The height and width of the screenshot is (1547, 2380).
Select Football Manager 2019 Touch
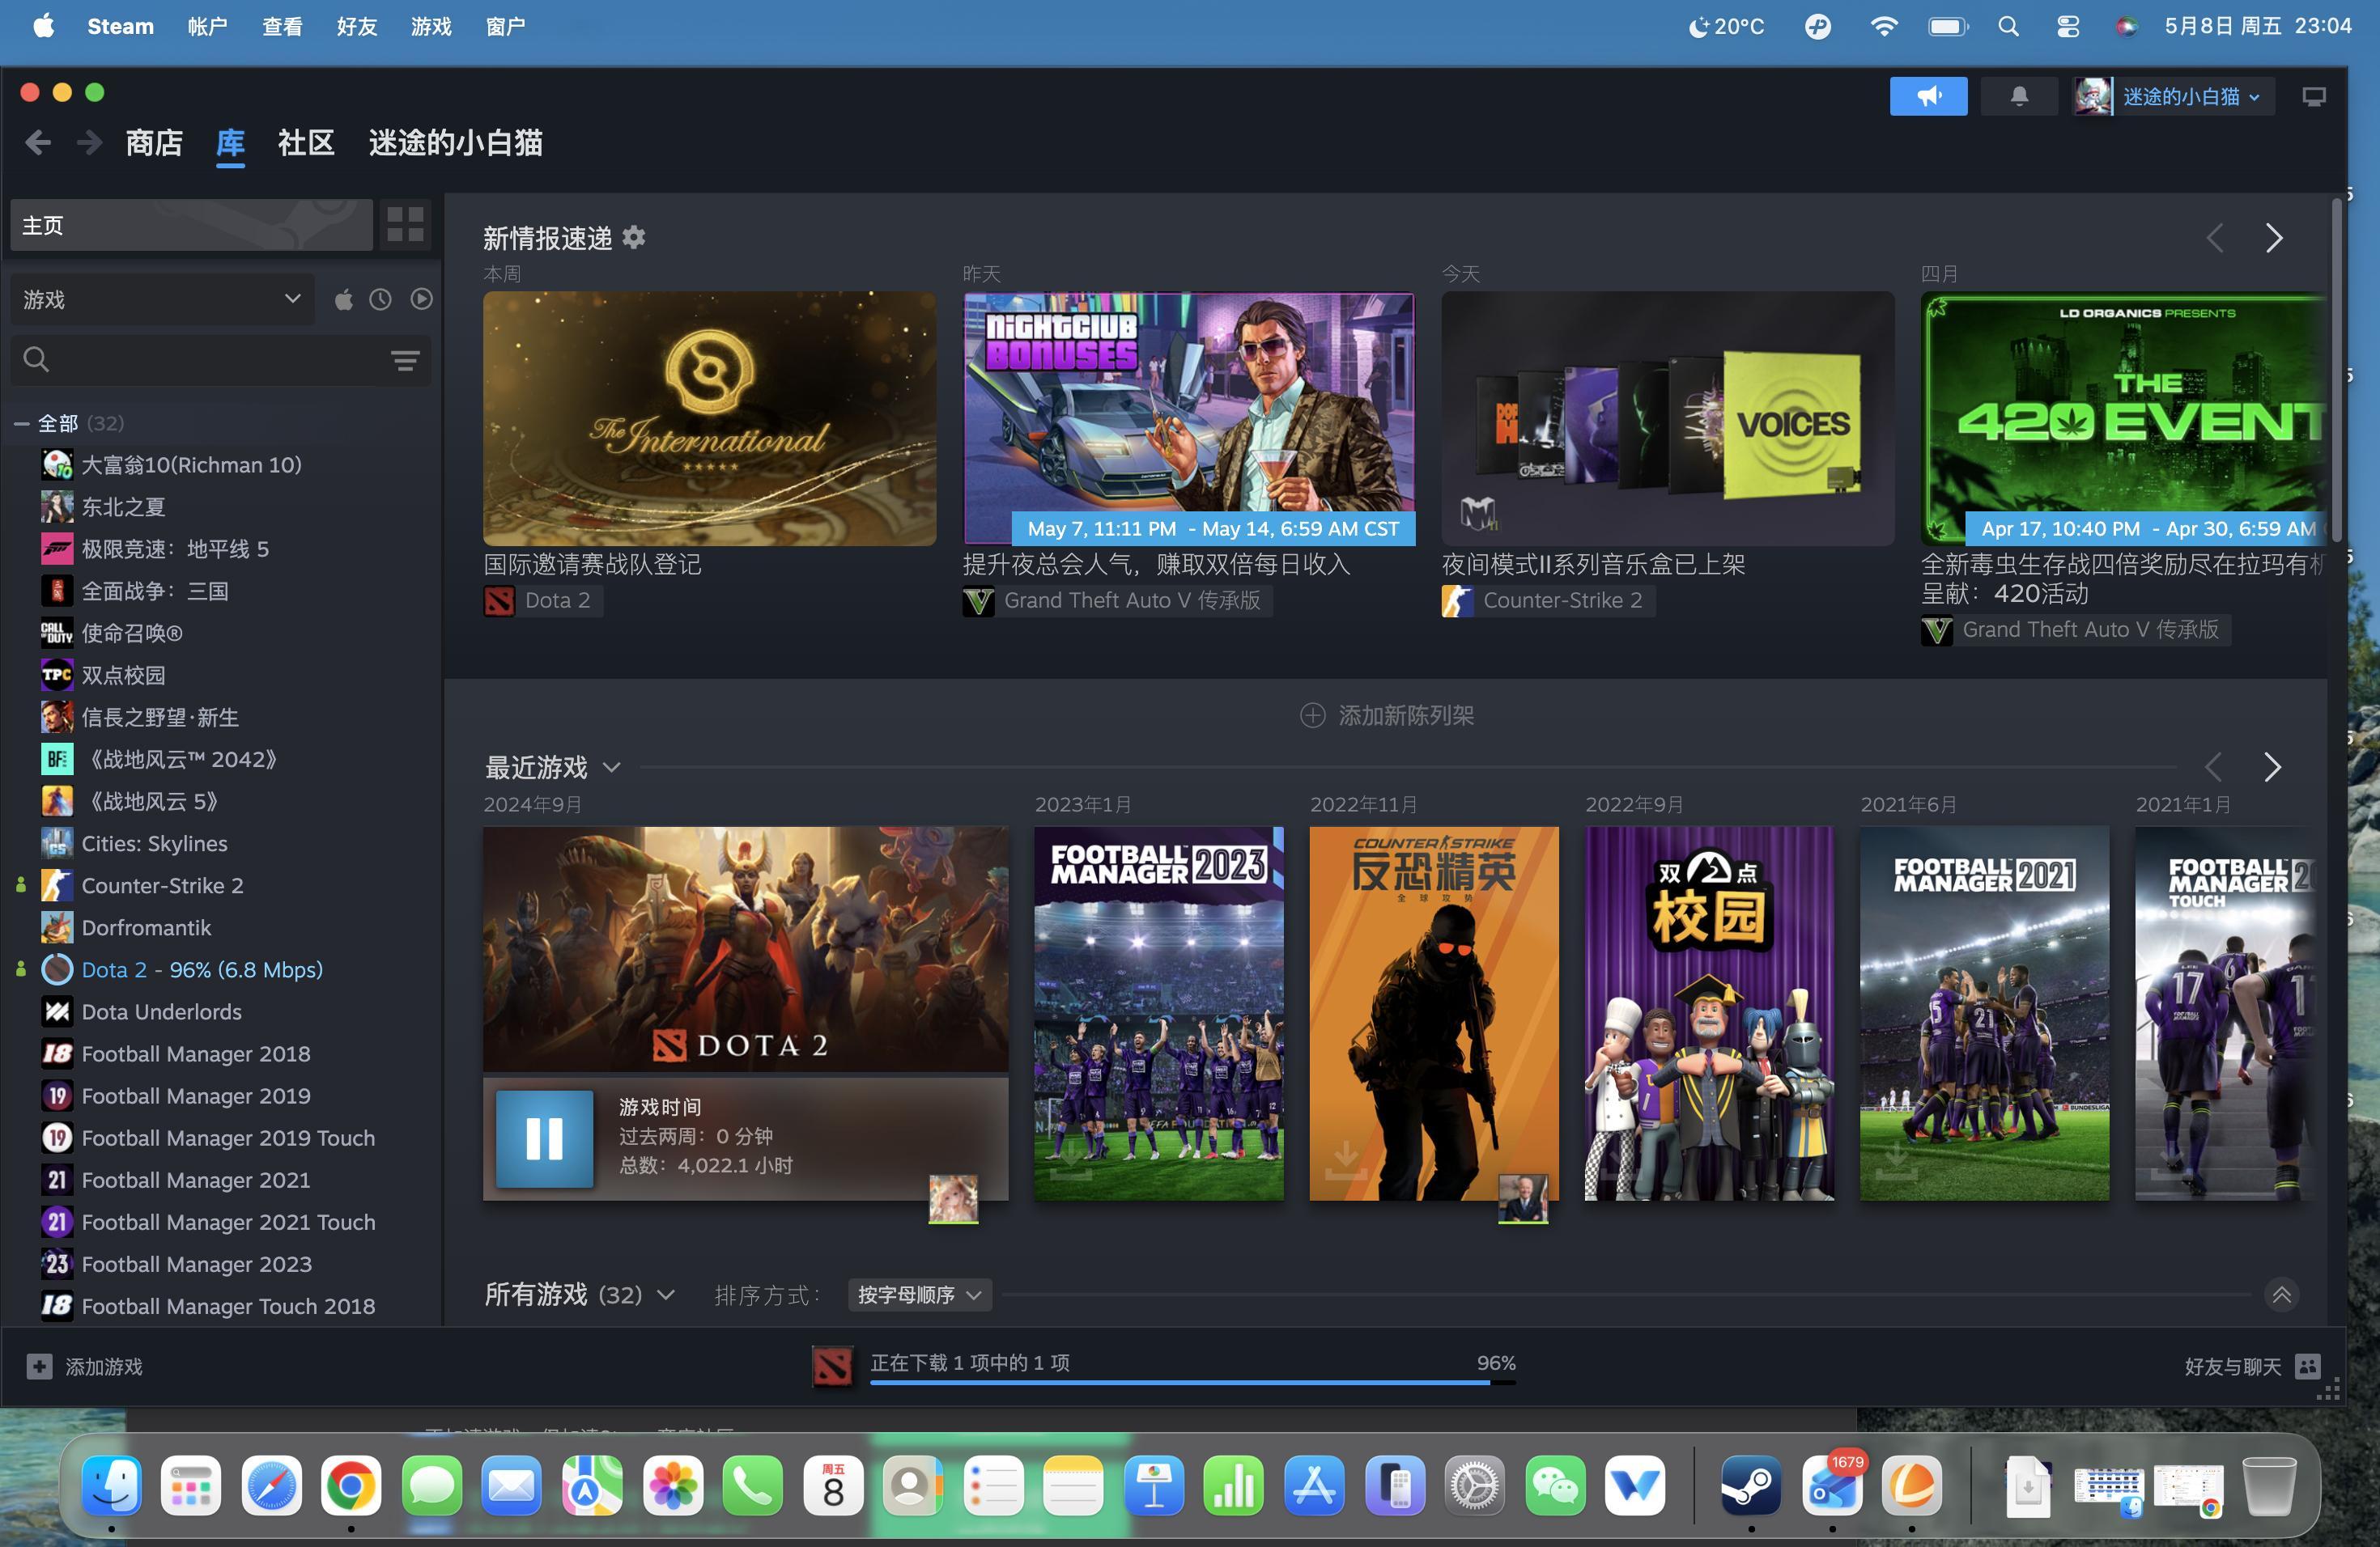coord(228,1138)
